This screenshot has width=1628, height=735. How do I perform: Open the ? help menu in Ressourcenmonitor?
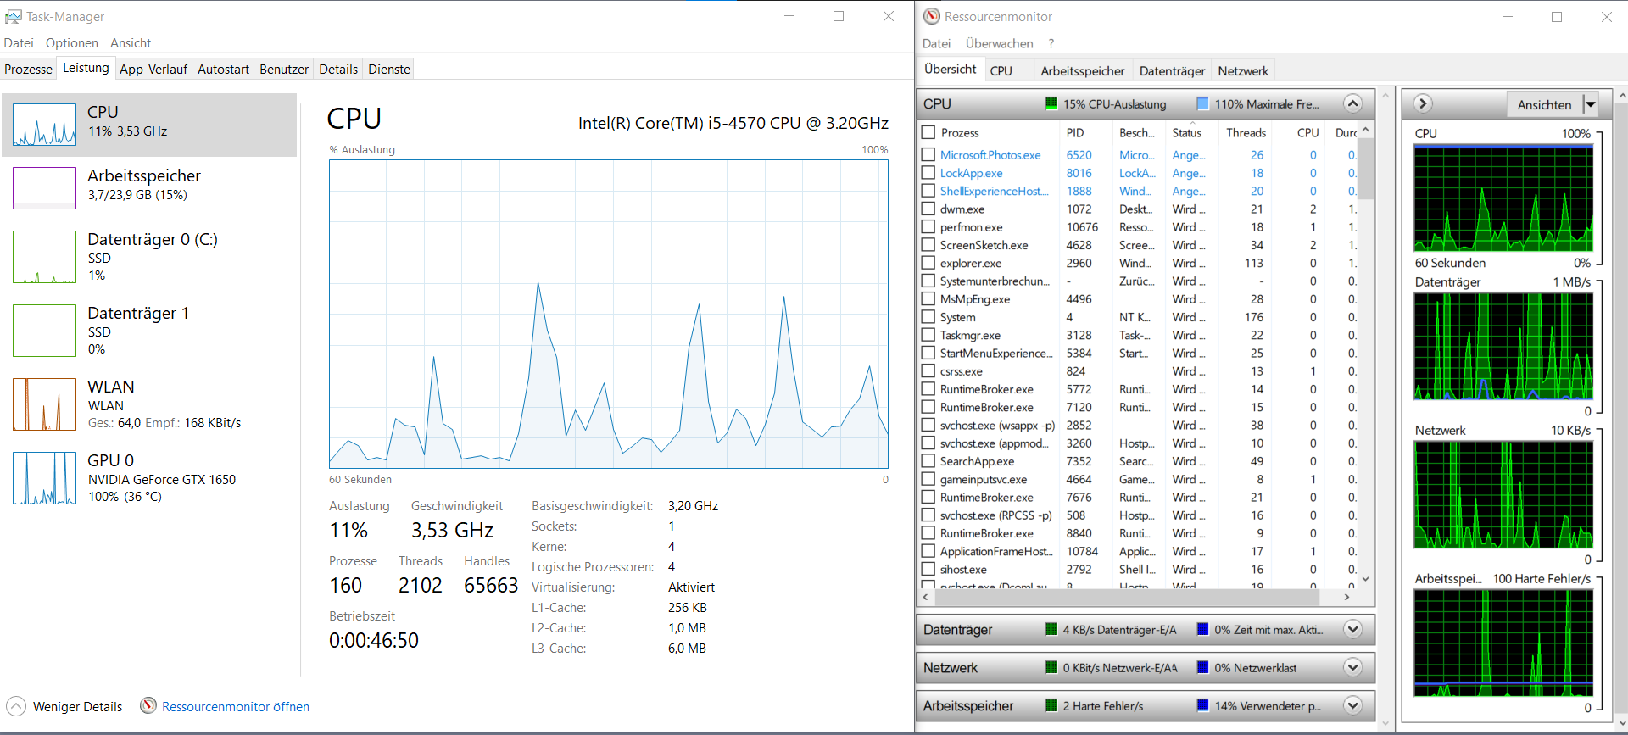click(x=1051, y=43)
